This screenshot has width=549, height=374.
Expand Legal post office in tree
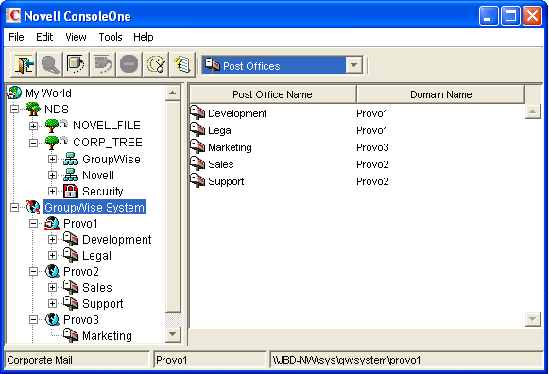point(52,255)
